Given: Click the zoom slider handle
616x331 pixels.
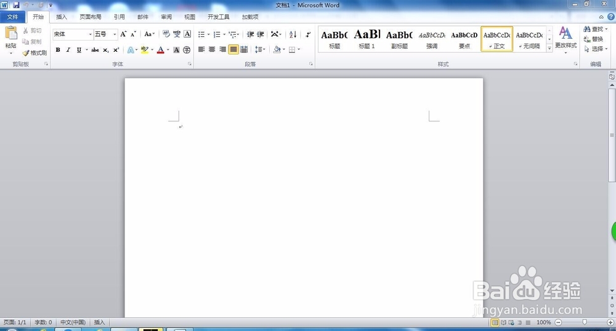Looking at the screenshot, I should pos(585,322).
